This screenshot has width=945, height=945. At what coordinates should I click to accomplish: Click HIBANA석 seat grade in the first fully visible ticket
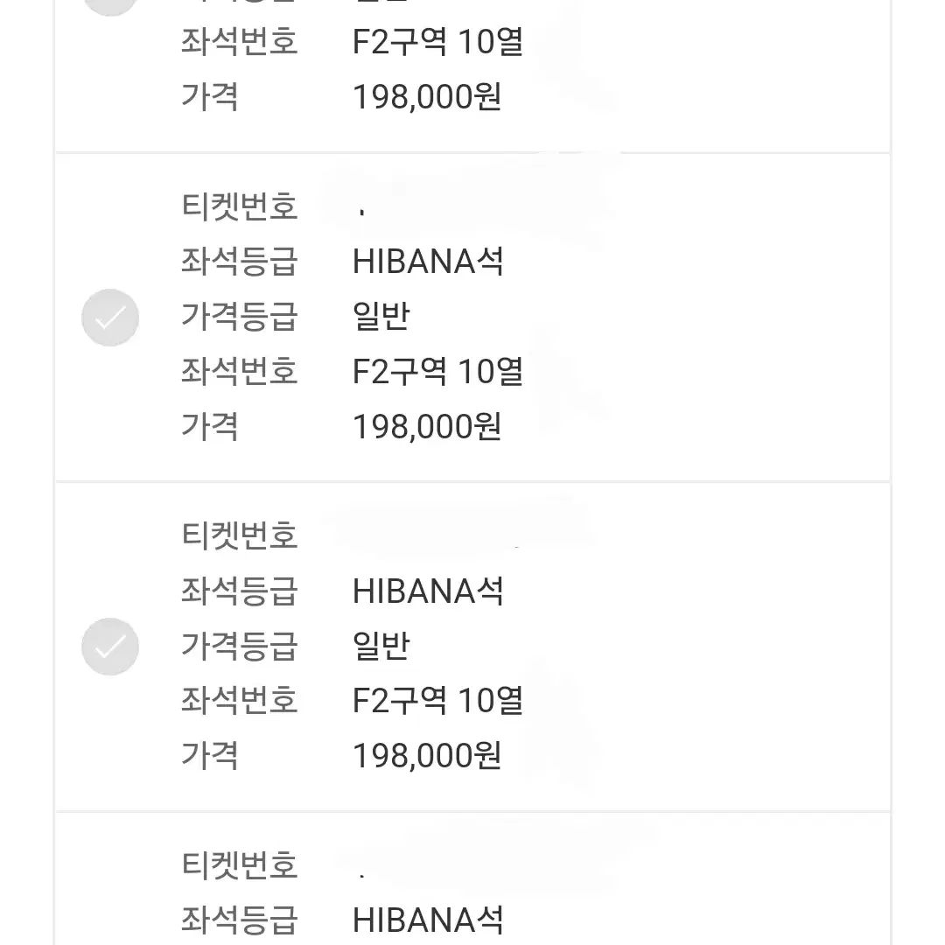click(428, 262)
